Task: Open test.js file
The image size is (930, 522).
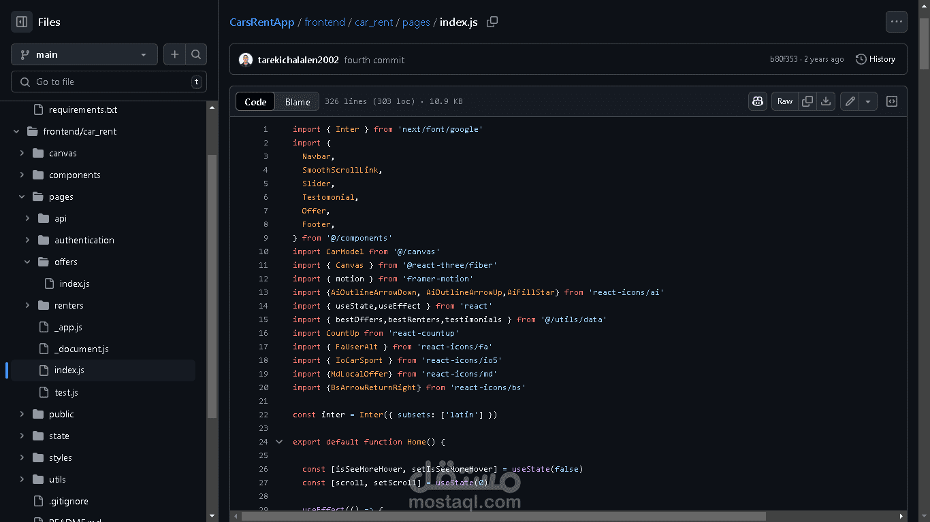Action: (x=66, y=392)
